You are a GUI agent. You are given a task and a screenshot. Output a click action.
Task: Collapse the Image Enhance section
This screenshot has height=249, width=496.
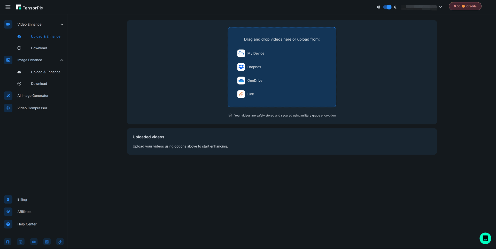[x=62, y=60]
